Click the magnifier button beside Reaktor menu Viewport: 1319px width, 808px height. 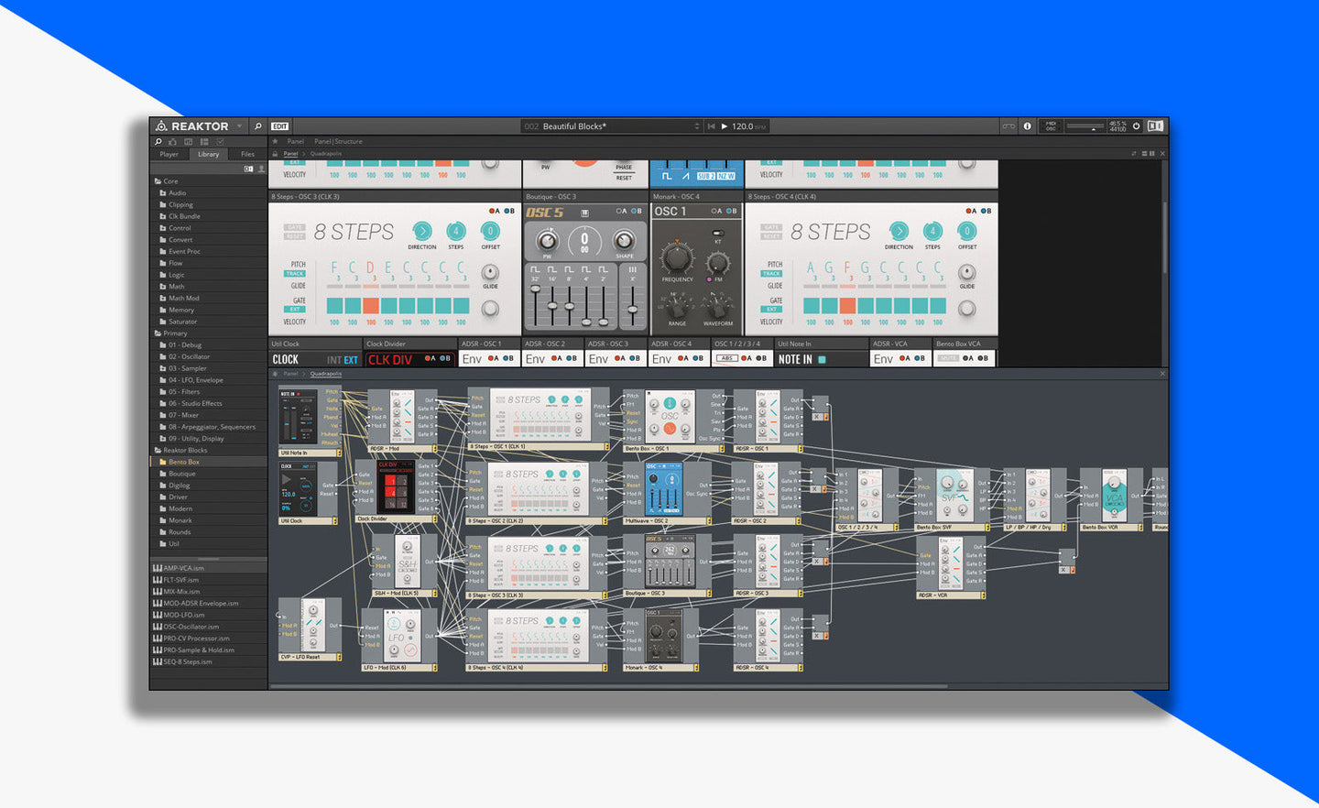[258, 126]
